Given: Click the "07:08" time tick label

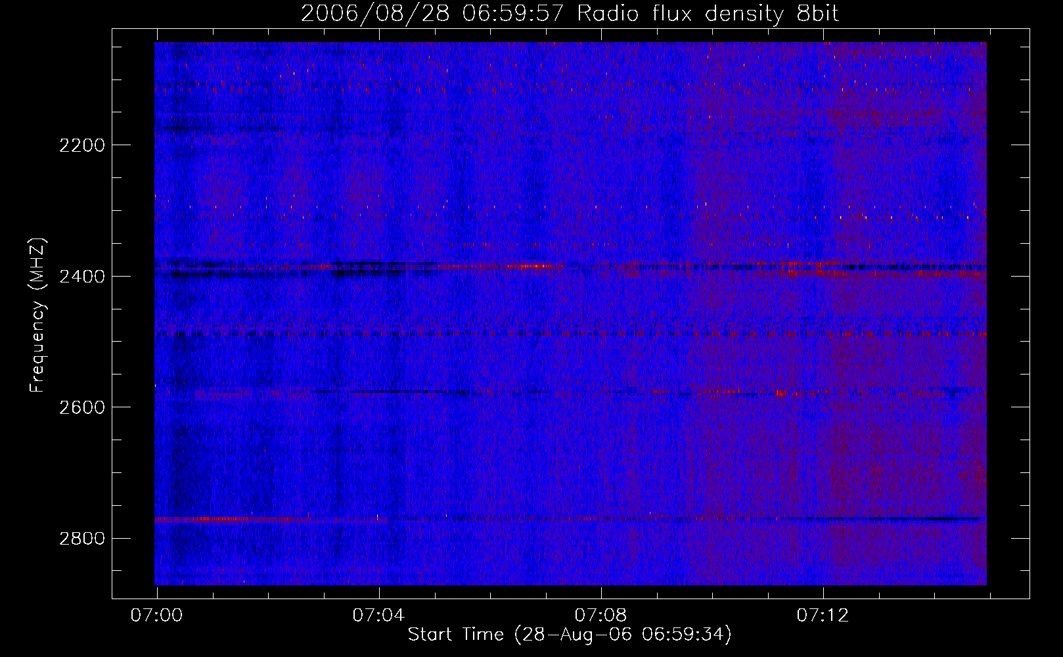Looking at the screenshot, I should coord(601,616).
